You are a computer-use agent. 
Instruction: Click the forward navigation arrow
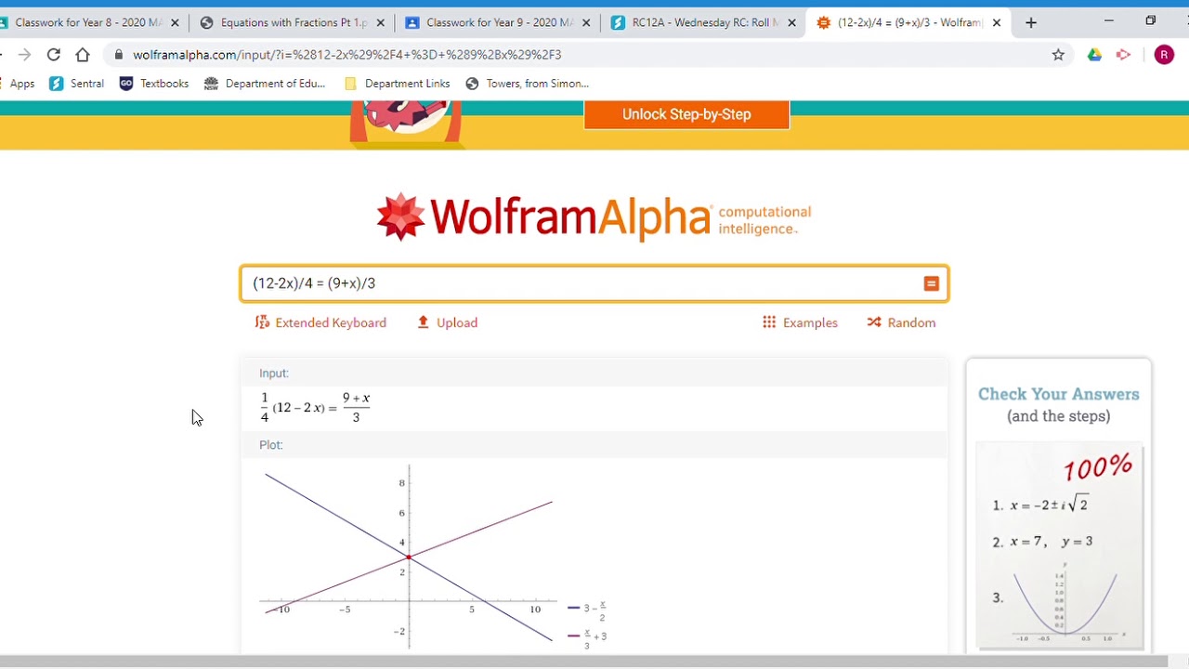coord(24,55)
